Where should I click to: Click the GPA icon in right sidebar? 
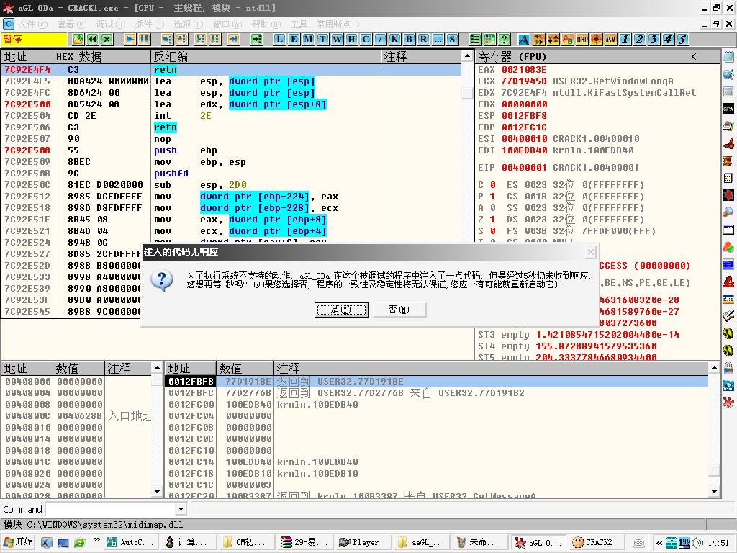pyautogui.click(x=728, y=109)
